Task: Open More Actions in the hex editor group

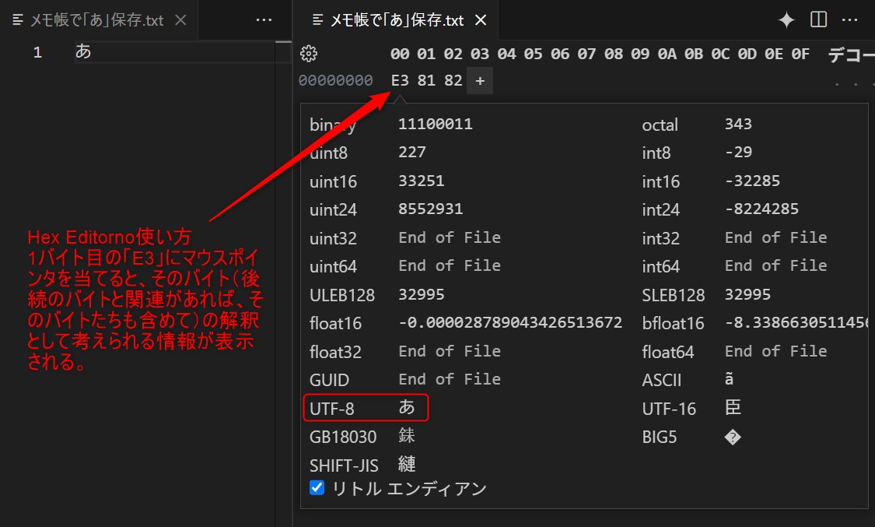Action: [850, 19]
